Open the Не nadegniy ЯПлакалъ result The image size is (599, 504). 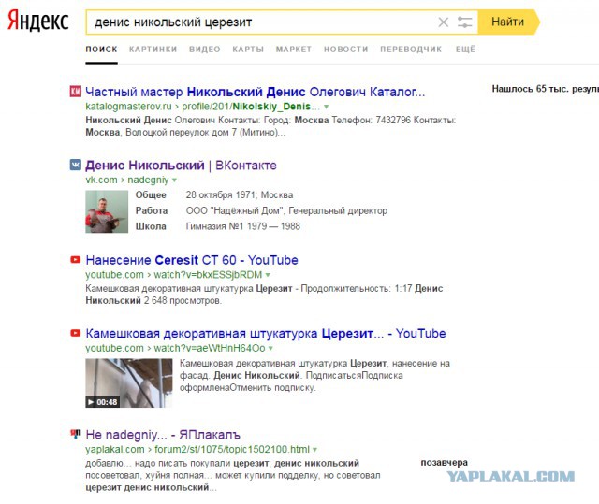[x=163, y=435]
